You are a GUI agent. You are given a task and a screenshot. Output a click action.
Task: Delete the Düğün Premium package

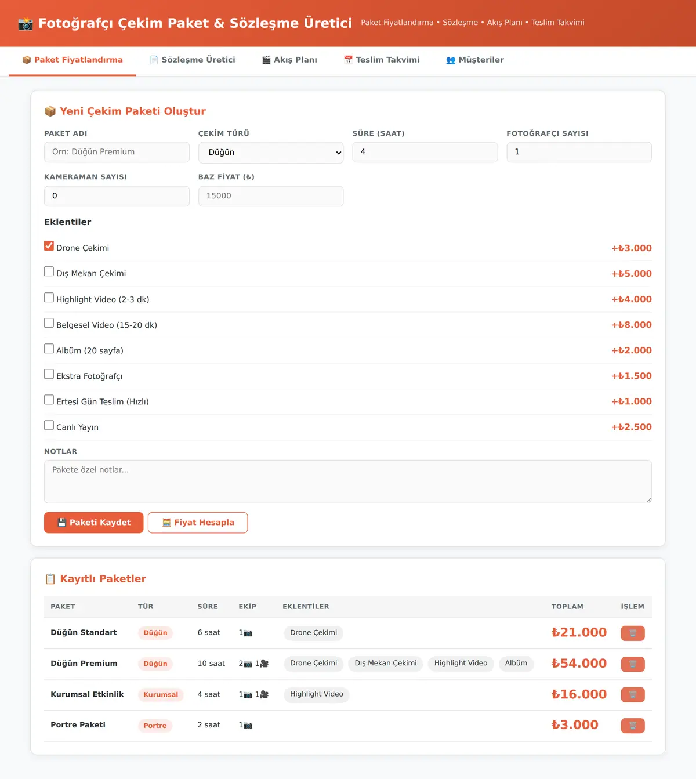633,664
